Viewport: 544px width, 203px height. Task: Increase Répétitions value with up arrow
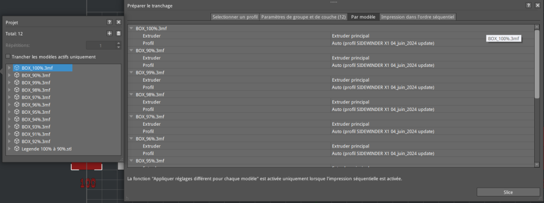(x=118, y=44)
